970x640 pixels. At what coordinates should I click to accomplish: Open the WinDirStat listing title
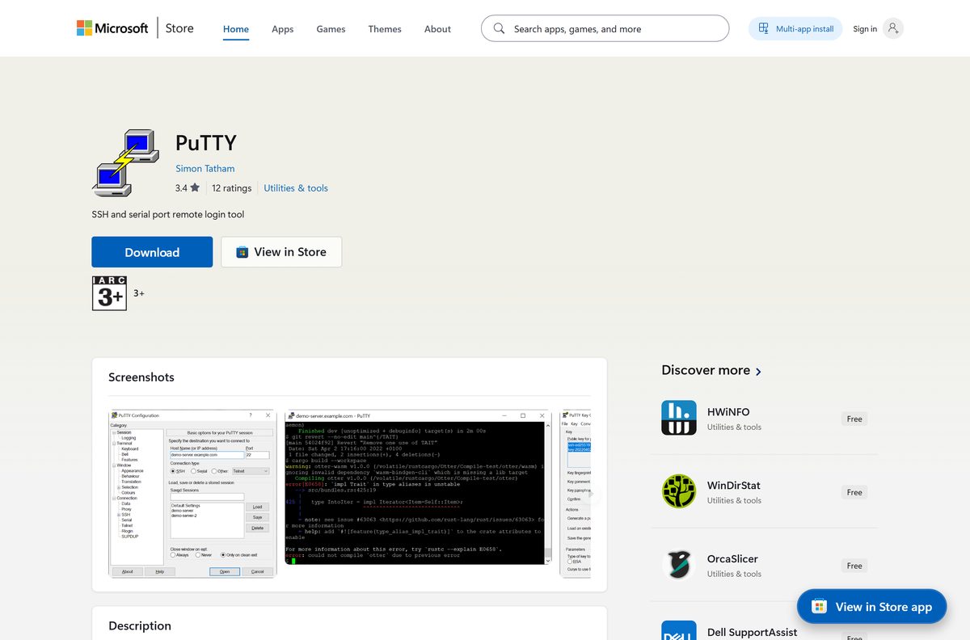point(734,485)
